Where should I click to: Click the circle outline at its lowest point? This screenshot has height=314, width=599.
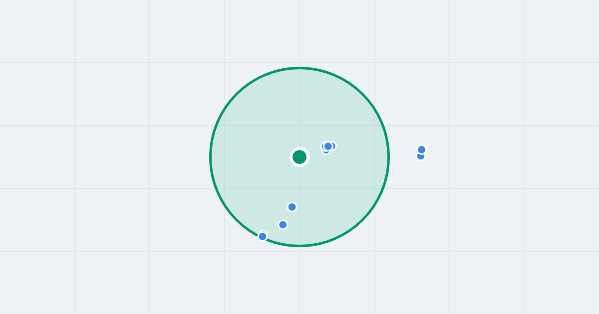pyautogui.click(x=299, y=246)
